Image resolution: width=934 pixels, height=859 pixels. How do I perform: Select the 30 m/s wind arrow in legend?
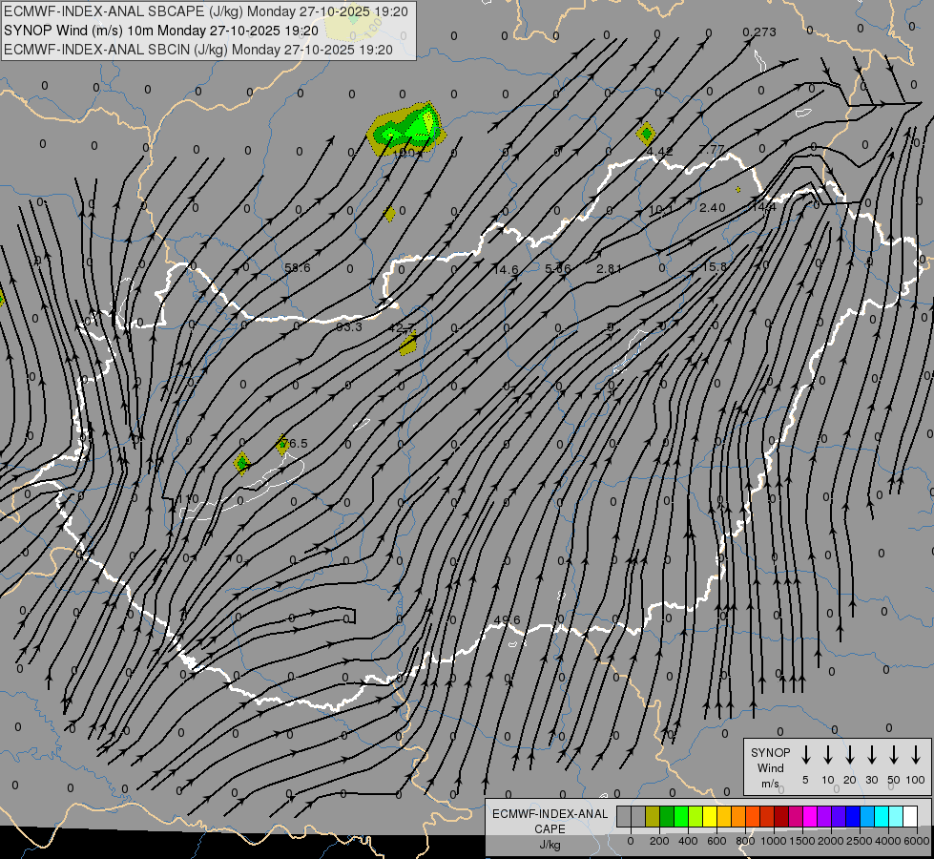871,755
